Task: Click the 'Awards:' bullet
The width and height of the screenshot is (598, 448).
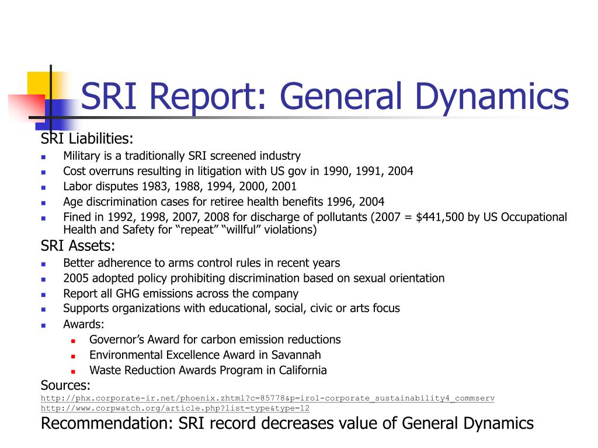Action: coord(84,324)
